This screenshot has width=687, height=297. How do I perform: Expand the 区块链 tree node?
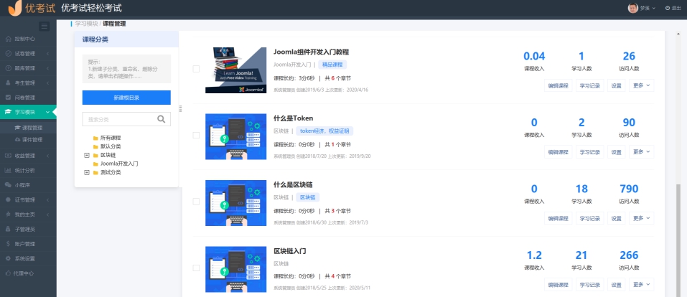tap(87, 155)
